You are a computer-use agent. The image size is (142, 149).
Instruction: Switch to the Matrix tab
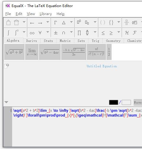point(65,41)
